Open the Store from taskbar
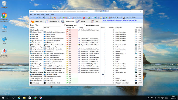The image size is (178, 100). point(30,98)
